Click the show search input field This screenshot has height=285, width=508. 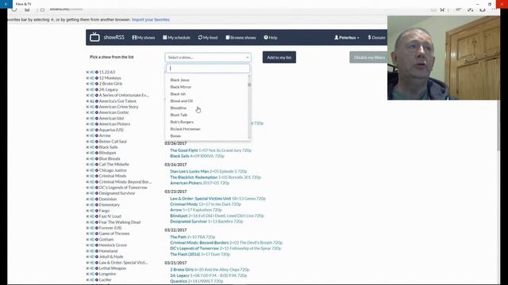[x=208, y=68]
